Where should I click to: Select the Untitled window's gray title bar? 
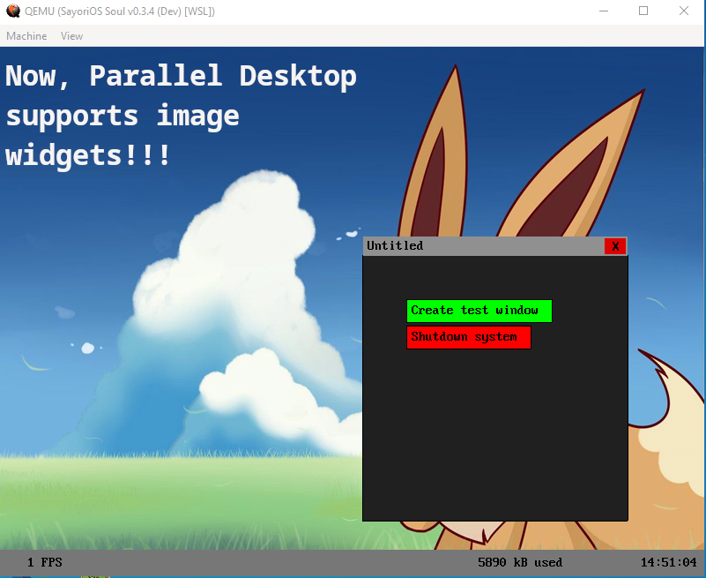click(484, 246)
